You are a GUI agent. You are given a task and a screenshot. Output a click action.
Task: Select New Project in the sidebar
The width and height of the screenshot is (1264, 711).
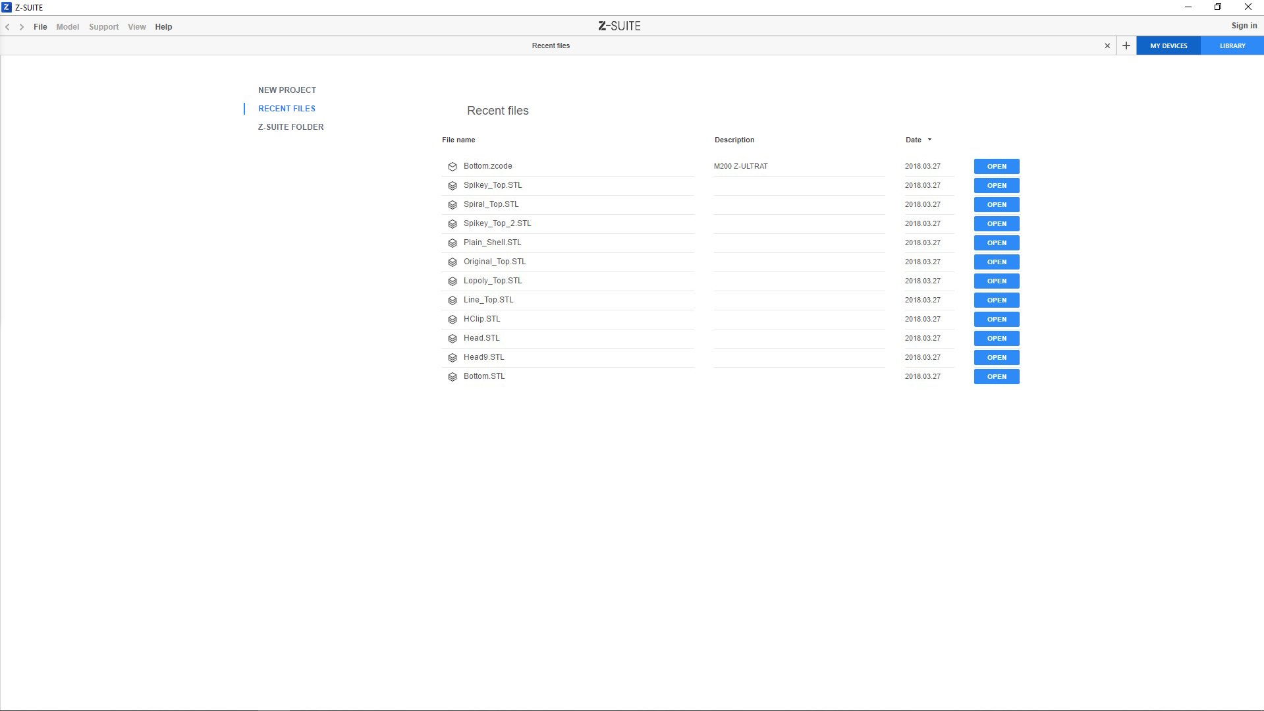(x=287, y=90)
